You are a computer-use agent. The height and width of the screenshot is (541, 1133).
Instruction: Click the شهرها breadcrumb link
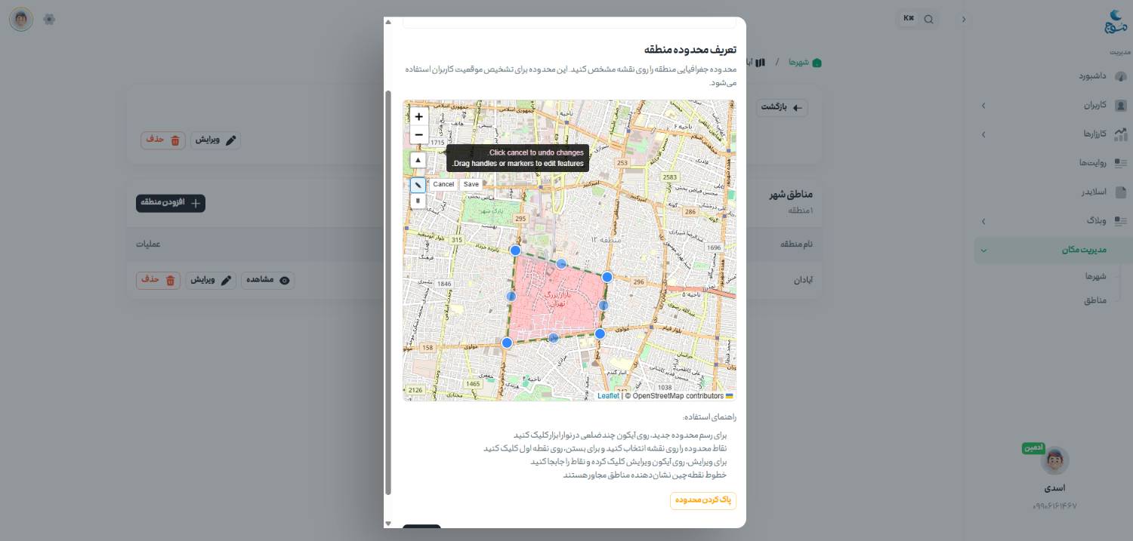[805, 62]
